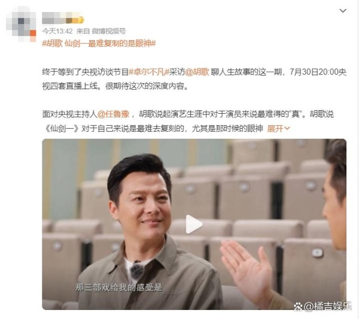Click the video subtitle 那三部戏给我的感受是
The height and width of the screenshot is (319, 359).
[118, 287]
